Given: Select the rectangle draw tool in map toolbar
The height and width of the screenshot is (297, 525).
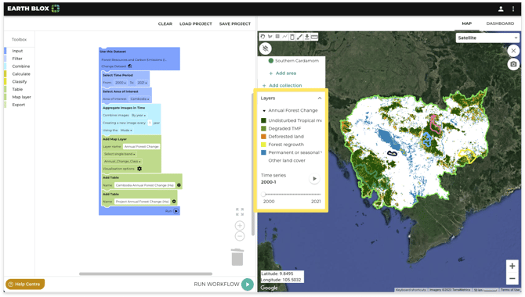Looking at the screenshot, I should click(x=277, y=37).
